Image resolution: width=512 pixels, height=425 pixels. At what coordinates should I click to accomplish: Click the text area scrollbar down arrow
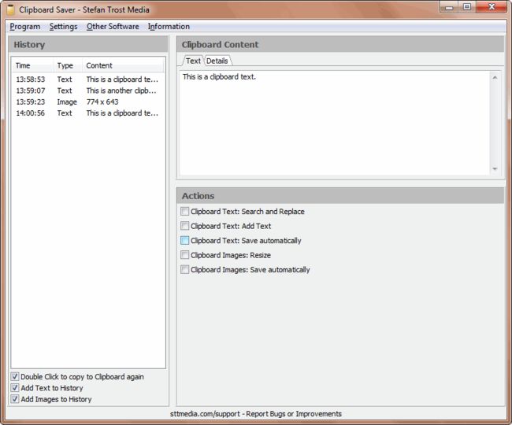(495, 169)
